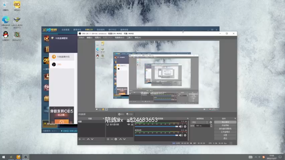
Task: Move scene up with Scenes panel up arrow
Action: click(88, 139)
